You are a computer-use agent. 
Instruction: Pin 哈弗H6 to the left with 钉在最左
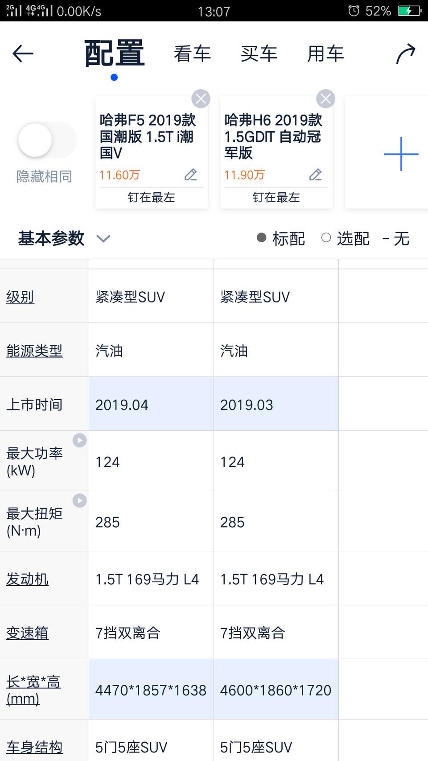tap(276, 197)
